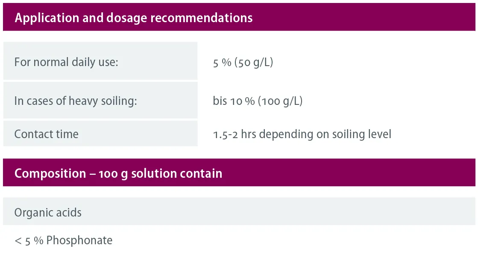
Task: Click "(100 g/L)" in the heavy soiling value
Action: coord(280,101)
